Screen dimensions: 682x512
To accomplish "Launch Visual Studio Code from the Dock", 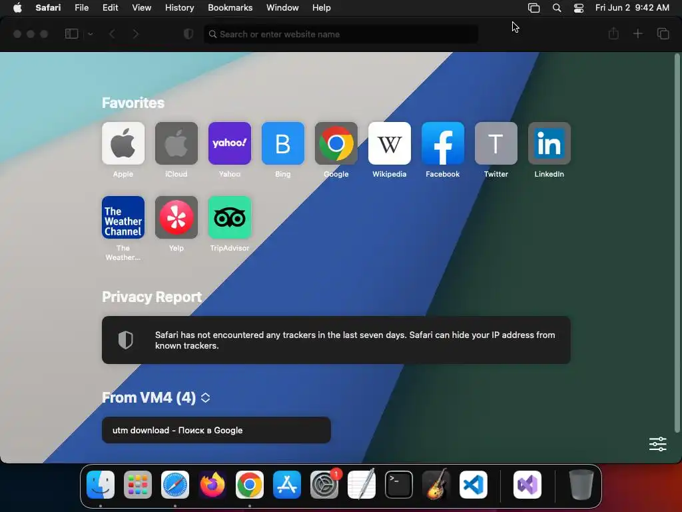I will [x=474, y=485].
